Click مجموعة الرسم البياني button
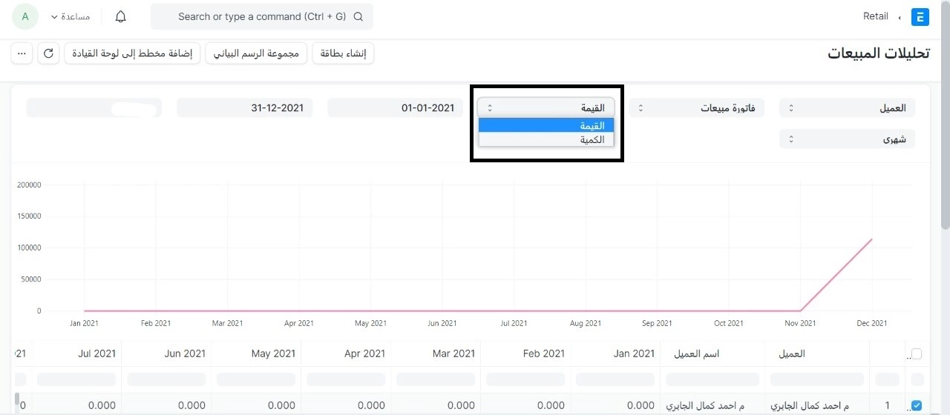The width and height of the screenshot is (950, 415). tap(256, 53)
